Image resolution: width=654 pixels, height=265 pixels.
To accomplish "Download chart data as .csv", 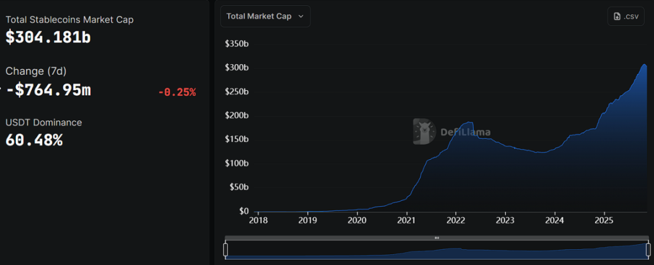I will click(626, 16).
